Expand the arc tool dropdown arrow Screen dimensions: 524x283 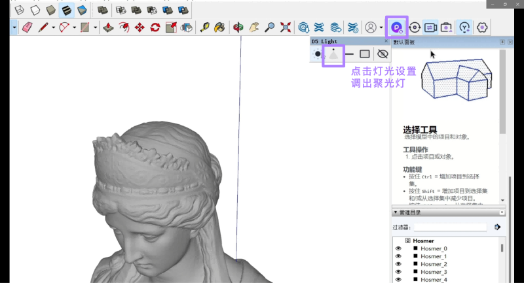[x=75, y=27]
